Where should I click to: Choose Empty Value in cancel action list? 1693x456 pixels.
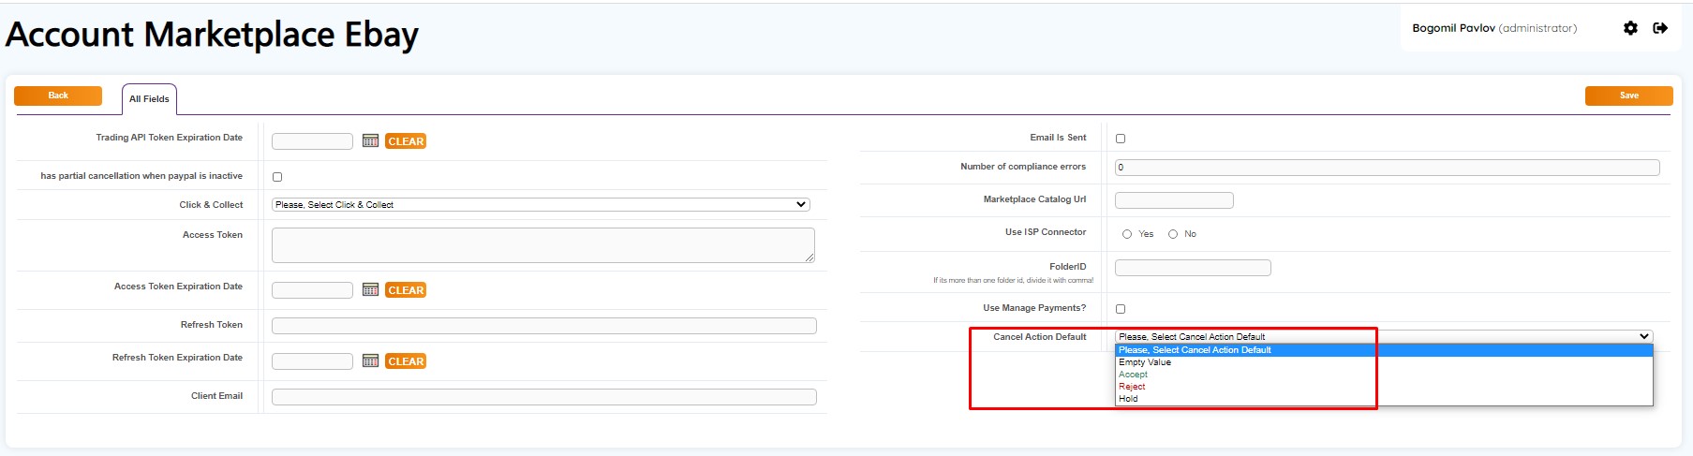coord(1384,362)
